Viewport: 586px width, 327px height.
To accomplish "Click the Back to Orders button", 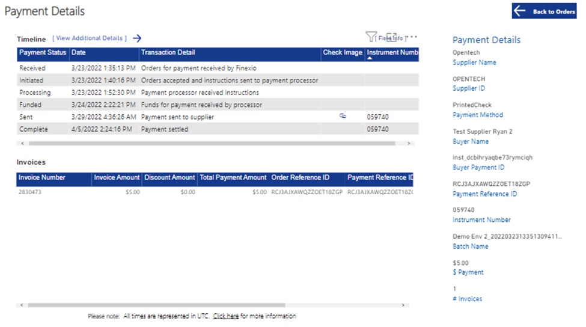I will pyautogui.click(x=544, y=11).
